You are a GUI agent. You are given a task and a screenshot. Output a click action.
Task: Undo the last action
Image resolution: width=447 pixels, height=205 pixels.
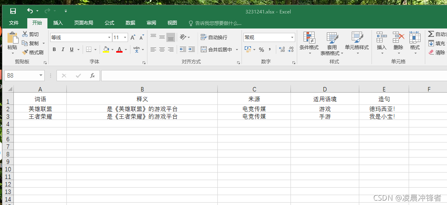(x=30, y=11)
